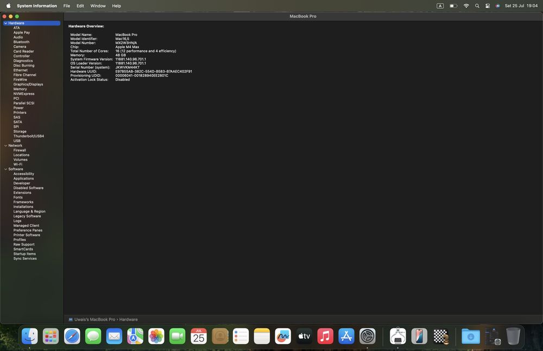
Task: Open Finder from the Dock
Action: (30, 336)
